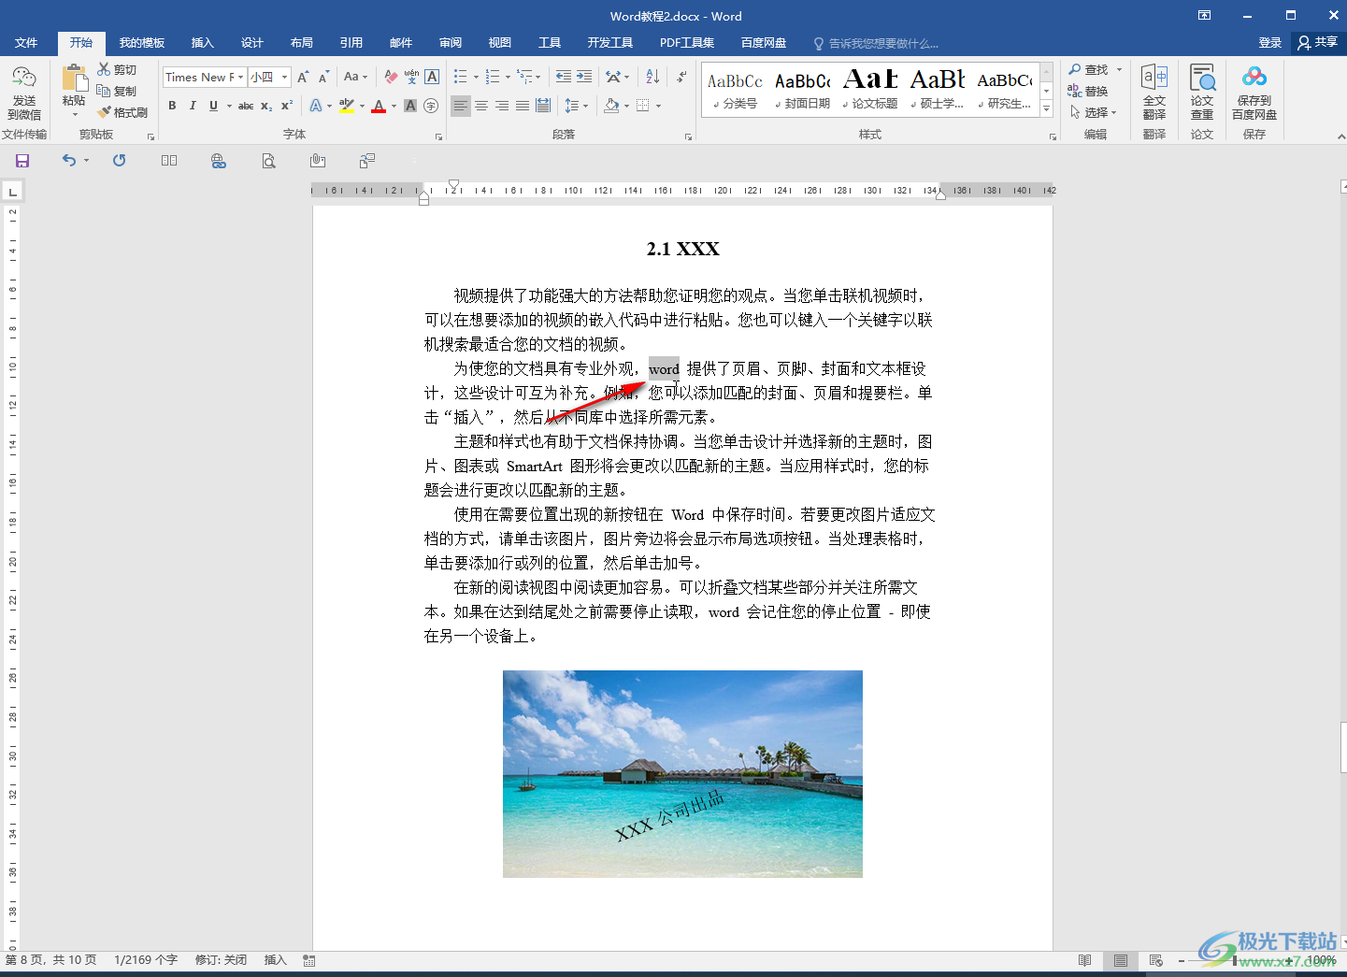Sort paragraphs with the A-Z icon
1347x977 pixels.
652,77
